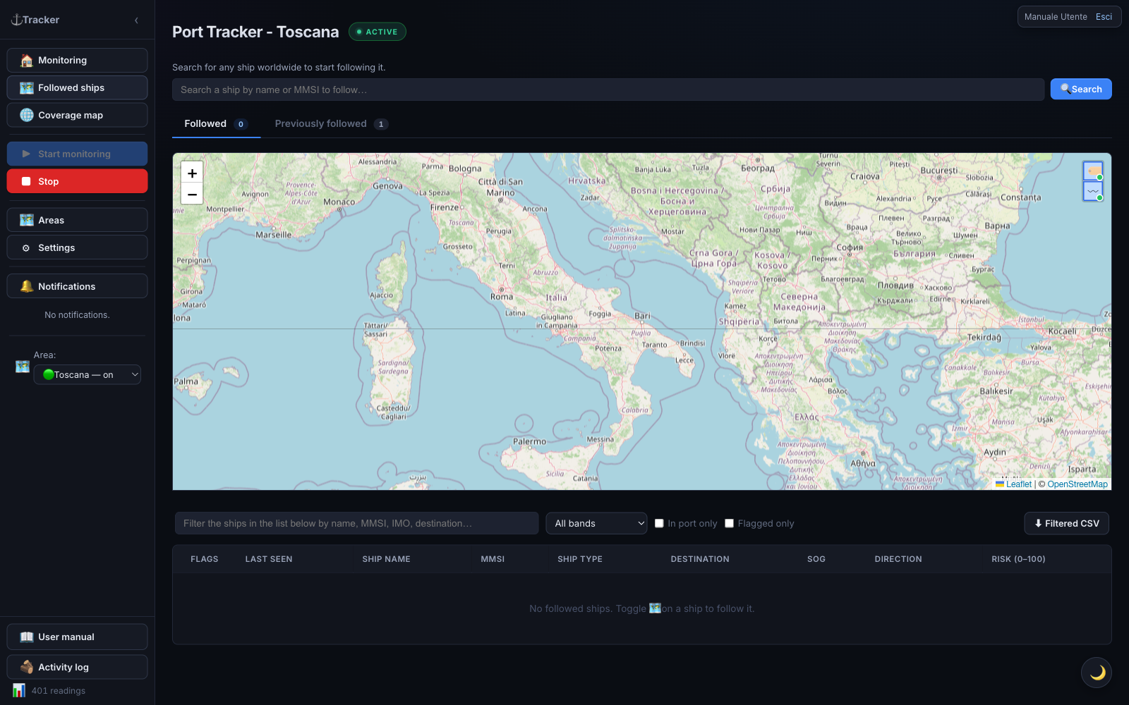Click the '401 readings' text
Image resolution: width=1129 pixels, height=705 pixels.
[59, 691]
